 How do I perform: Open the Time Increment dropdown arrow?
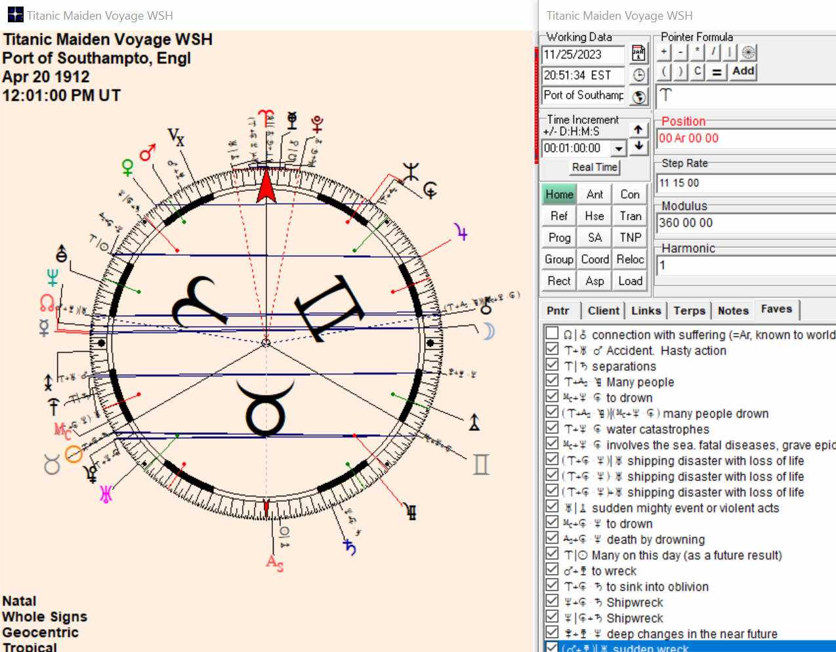(x=618, y=149)
